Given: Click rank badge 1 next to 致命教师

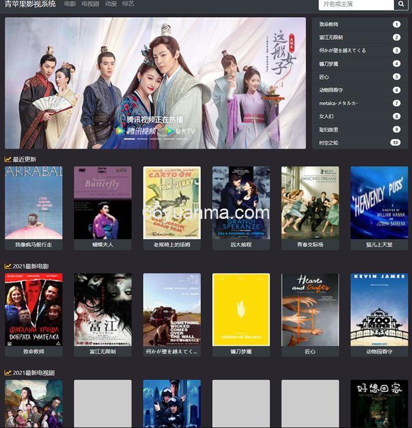Looking at the screenshot, I should [x=396, y=24].
